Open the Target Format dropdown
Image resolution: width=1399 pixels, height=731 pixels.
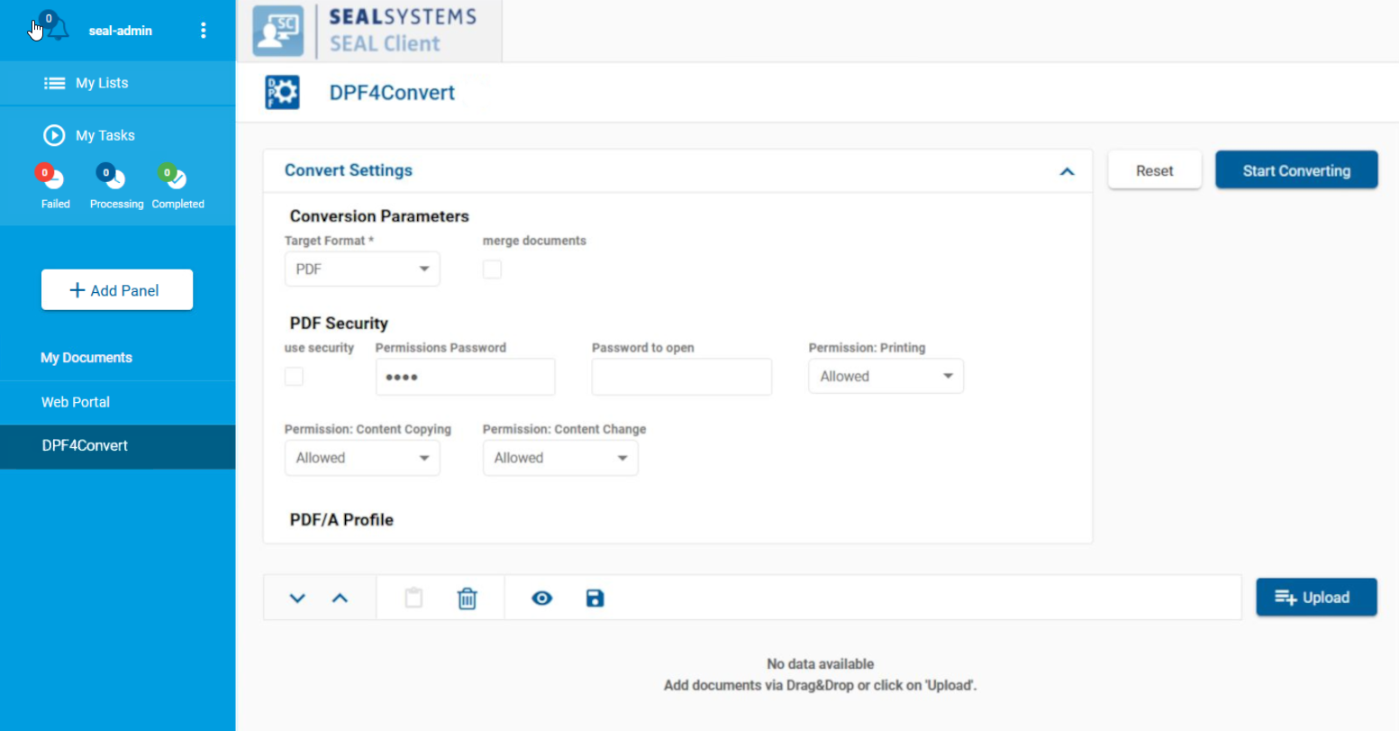pyautogui.click(x=362, y=270)
